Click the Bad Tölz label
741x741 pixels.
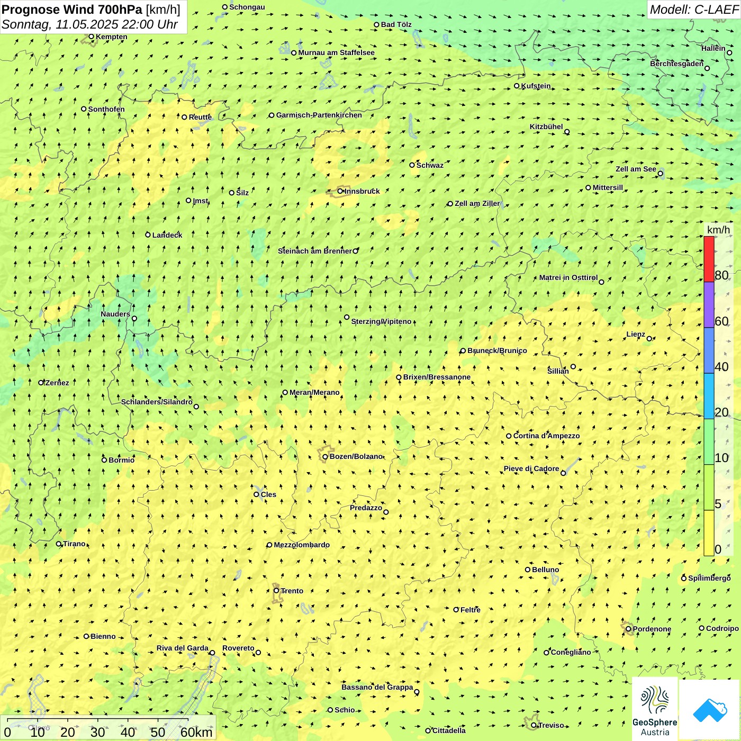396,24
